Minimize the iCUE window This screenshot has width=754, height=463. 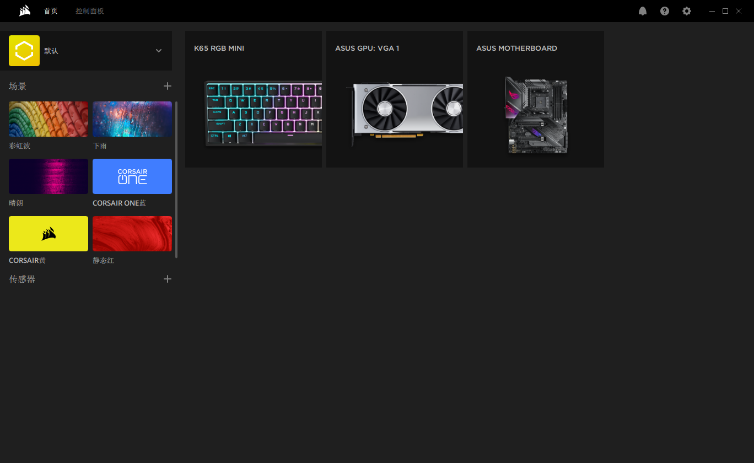712,11
